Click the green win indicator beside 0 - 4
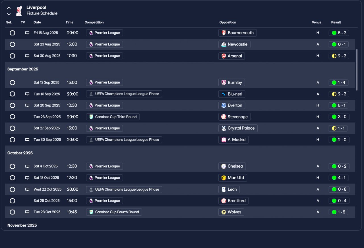364x248 pixels. (x=334, y=201)
